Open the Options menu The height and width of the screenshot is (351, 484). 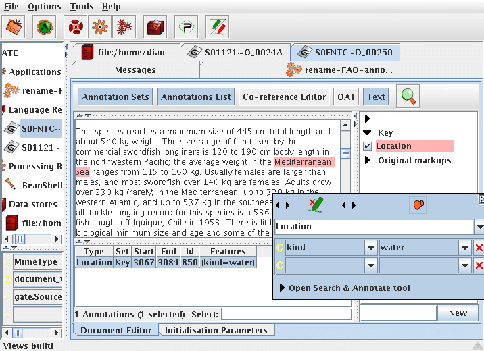44,7
